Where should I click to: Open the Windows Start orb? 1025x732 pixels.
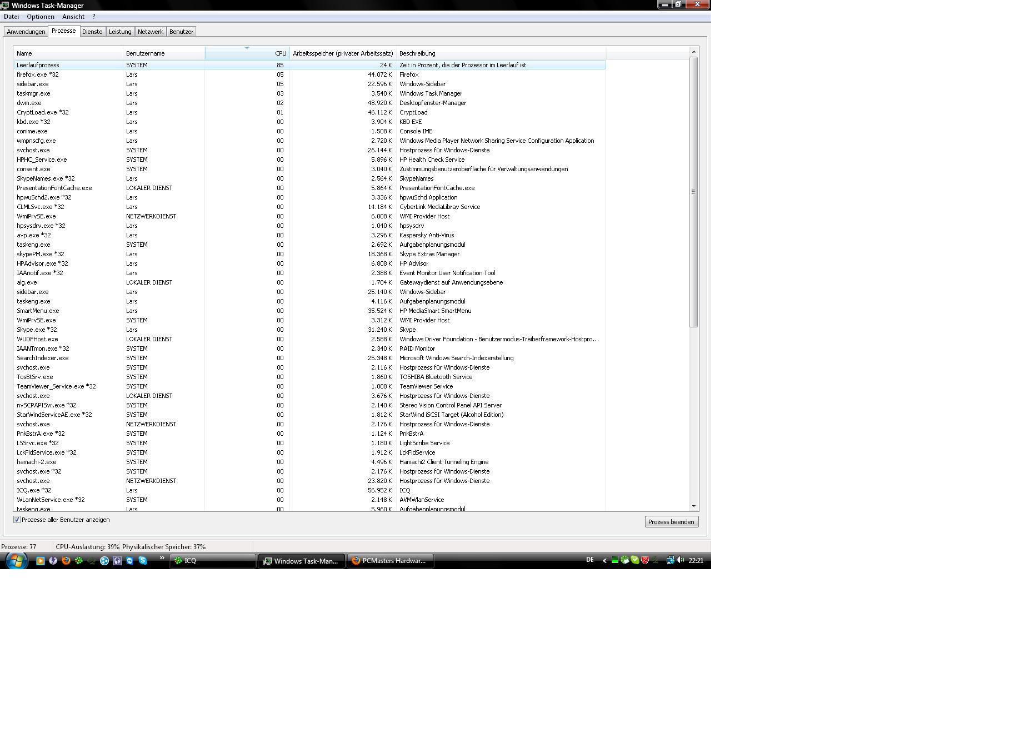point(16,560)
